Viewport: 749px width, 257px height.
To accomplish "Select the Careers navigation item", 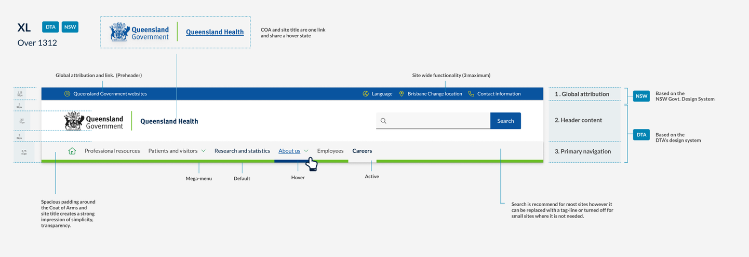I will tap(362, 151).
